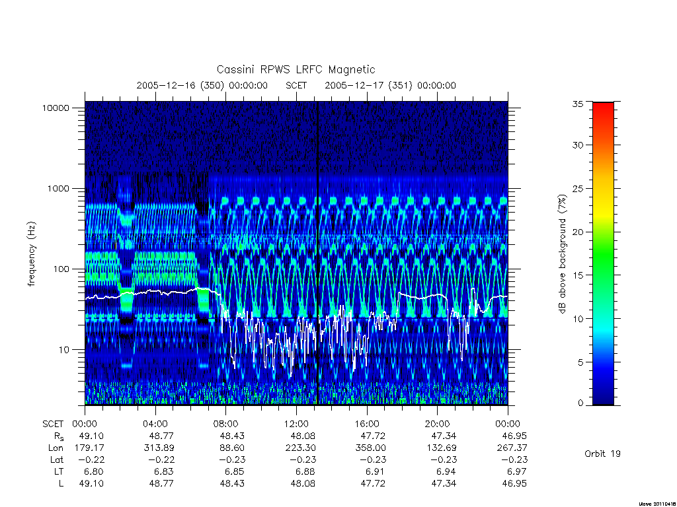Click the Rs row value '48.08'
The width and height of the screenshot is (677, 507).
(x=303, y=436)
